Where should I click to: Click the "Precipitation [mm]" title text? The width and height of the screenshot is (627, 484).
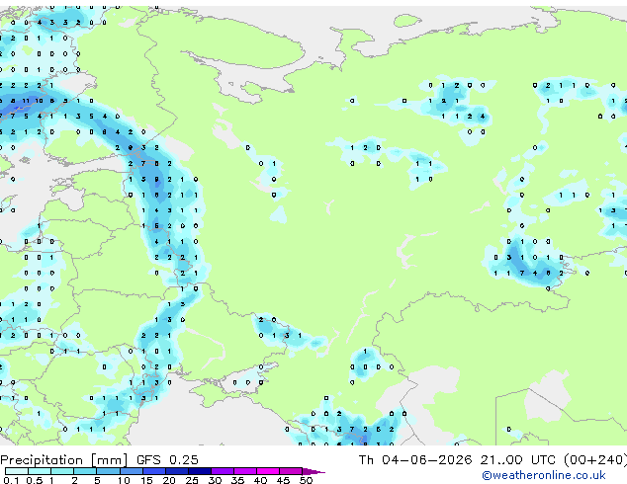[x=64, y=460]
